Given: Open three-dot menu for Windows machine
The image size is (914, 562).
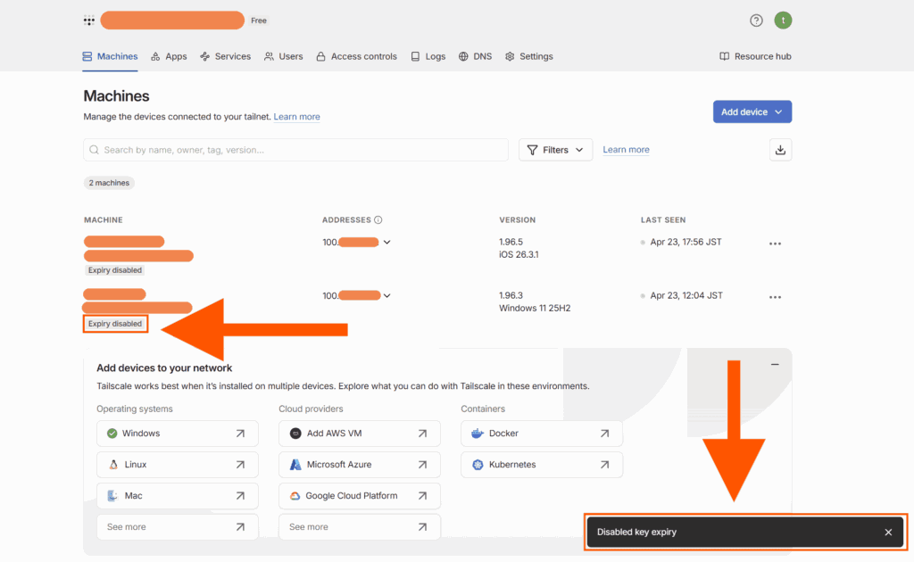Looking at the screenshot, I should pos(775,297).
